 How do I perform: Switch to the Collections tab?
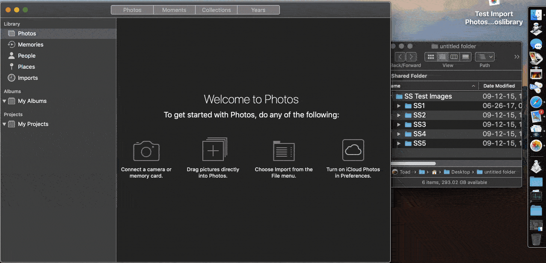pos(216,9)
